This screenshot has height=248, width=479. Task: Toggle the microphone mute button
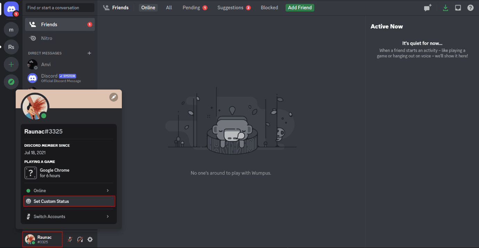[x=70, y=239]
